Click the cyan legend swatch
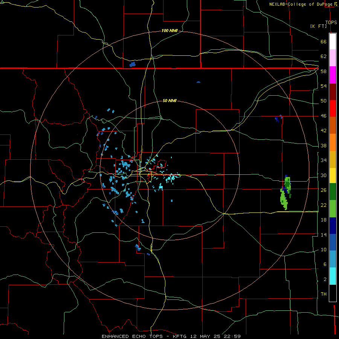Screen dimensions: 339x339 333,276
